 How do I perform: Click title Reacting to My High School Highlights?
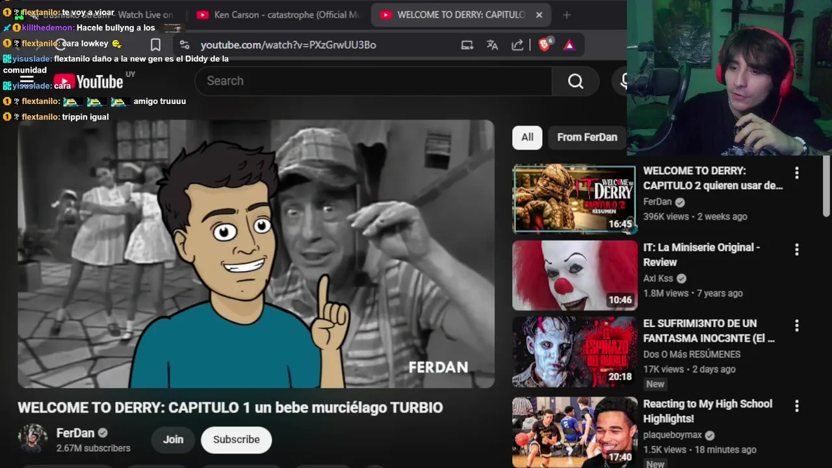(707, 411)
